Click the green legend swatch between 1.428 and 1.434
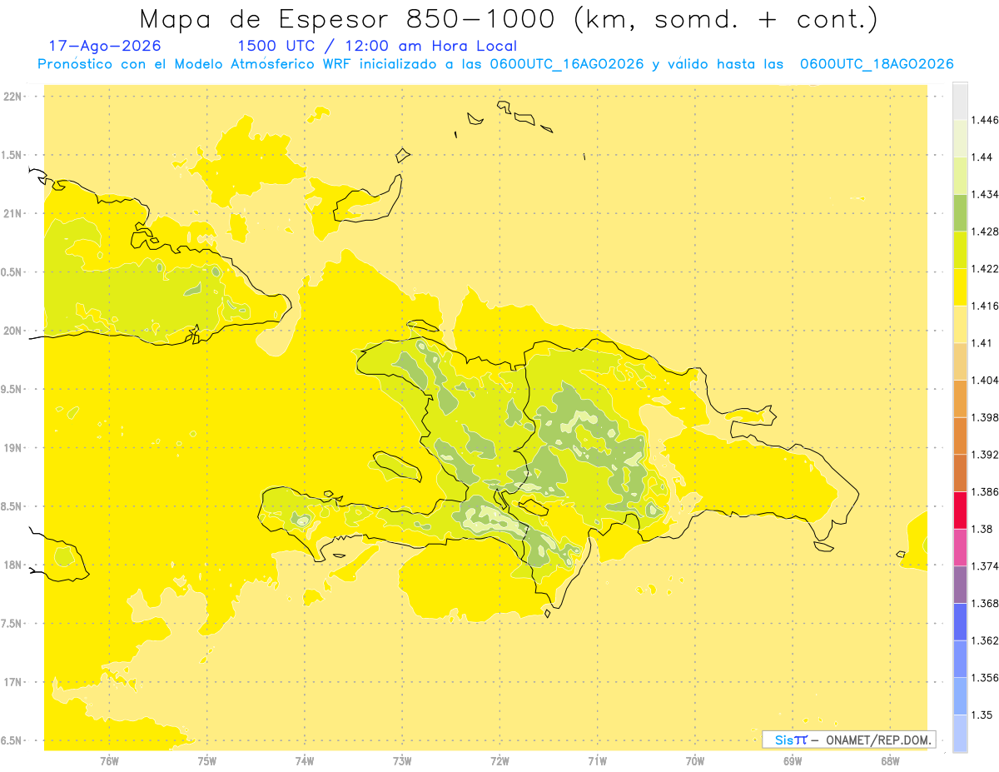This screenshot has width=999, height=772. 960,212
